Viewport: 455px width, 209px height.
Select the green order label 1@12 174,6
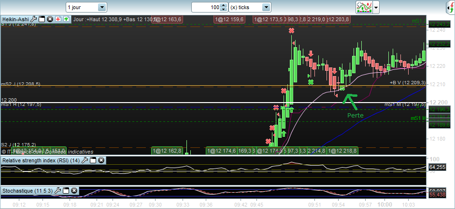click(x=222, y=151)
